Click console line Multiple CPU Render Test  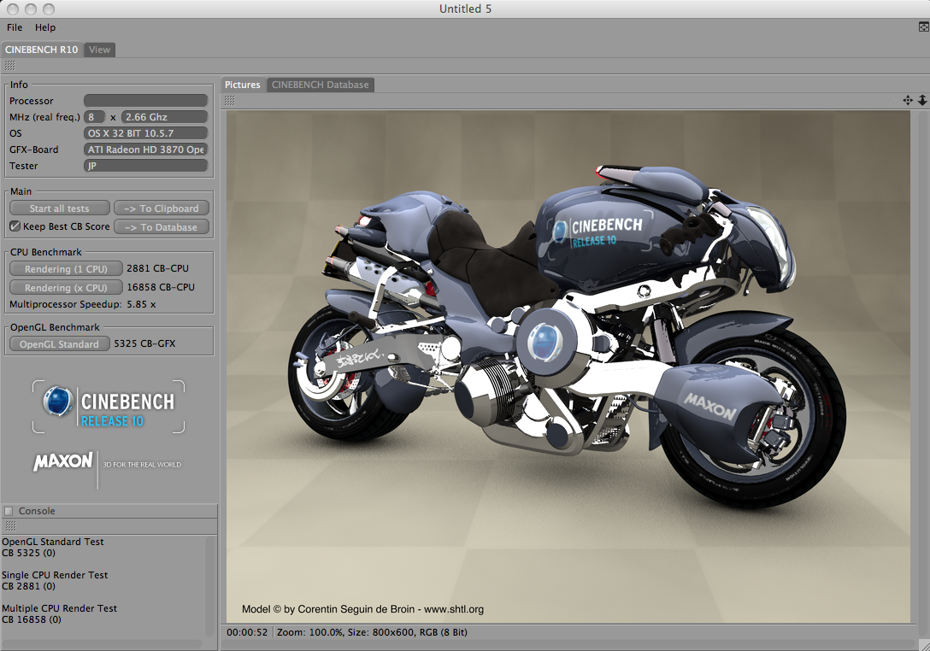59,608
